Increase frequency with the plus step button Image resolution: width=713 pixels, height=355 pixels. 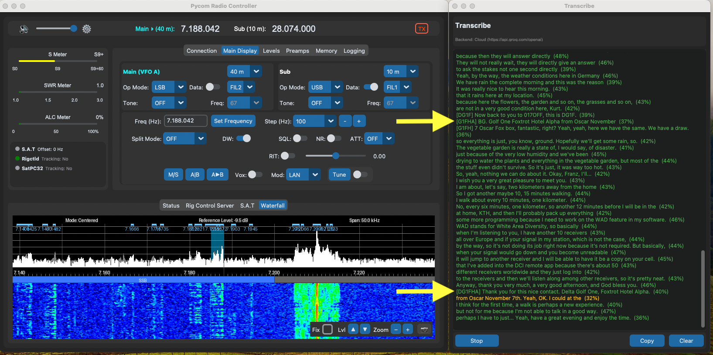coord(359,121)
